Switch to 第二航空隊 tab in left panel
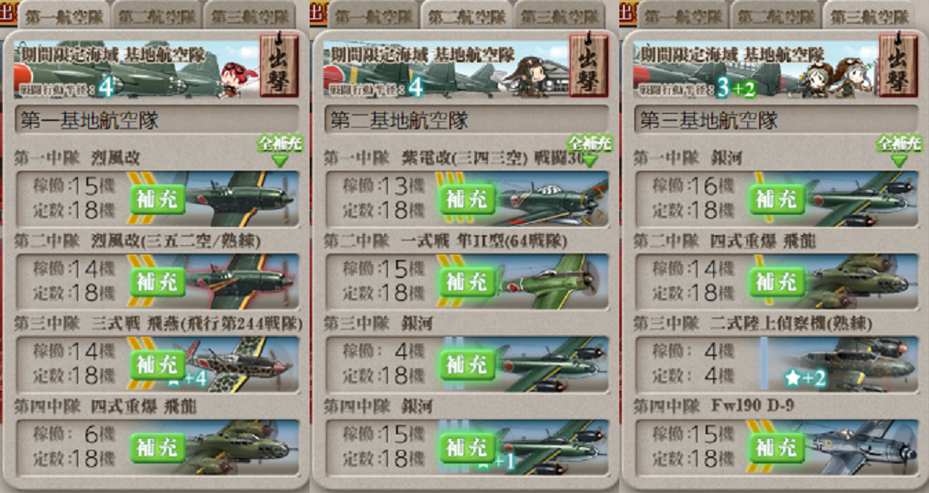This screenshot has width=929, height=493. click(157, 16)
